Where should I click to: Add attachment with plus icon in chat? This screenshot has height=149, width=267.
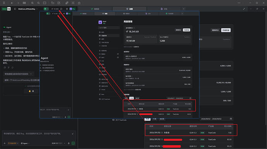(x=5, y=143)
